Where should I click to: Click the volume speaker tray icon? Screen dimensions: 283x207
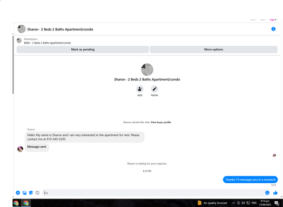click(243, 203)
